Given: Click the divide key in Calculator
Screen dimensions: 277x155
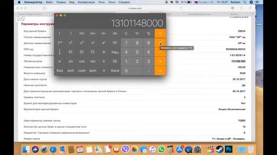Looking at the screenshot, I should [160, 34].
